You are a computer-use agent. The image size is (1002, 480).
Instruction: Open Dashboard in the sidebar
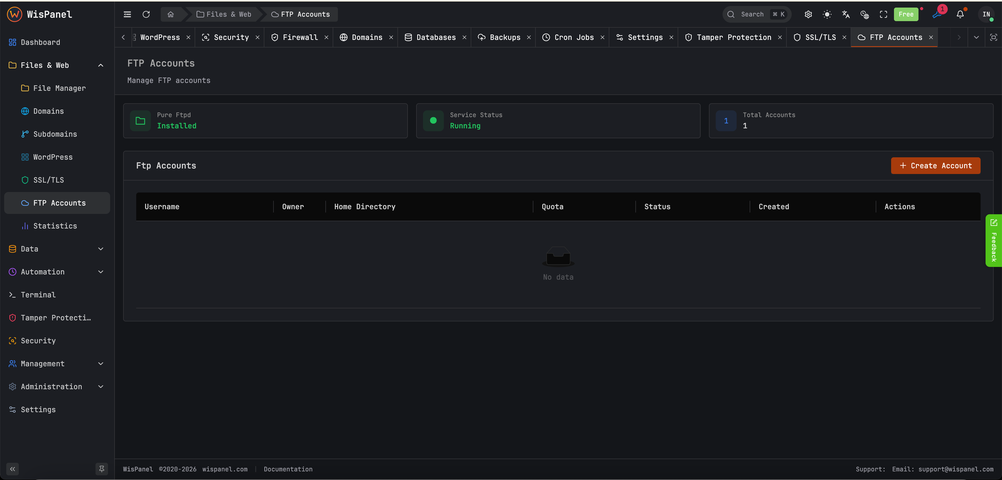pos(57,42)
